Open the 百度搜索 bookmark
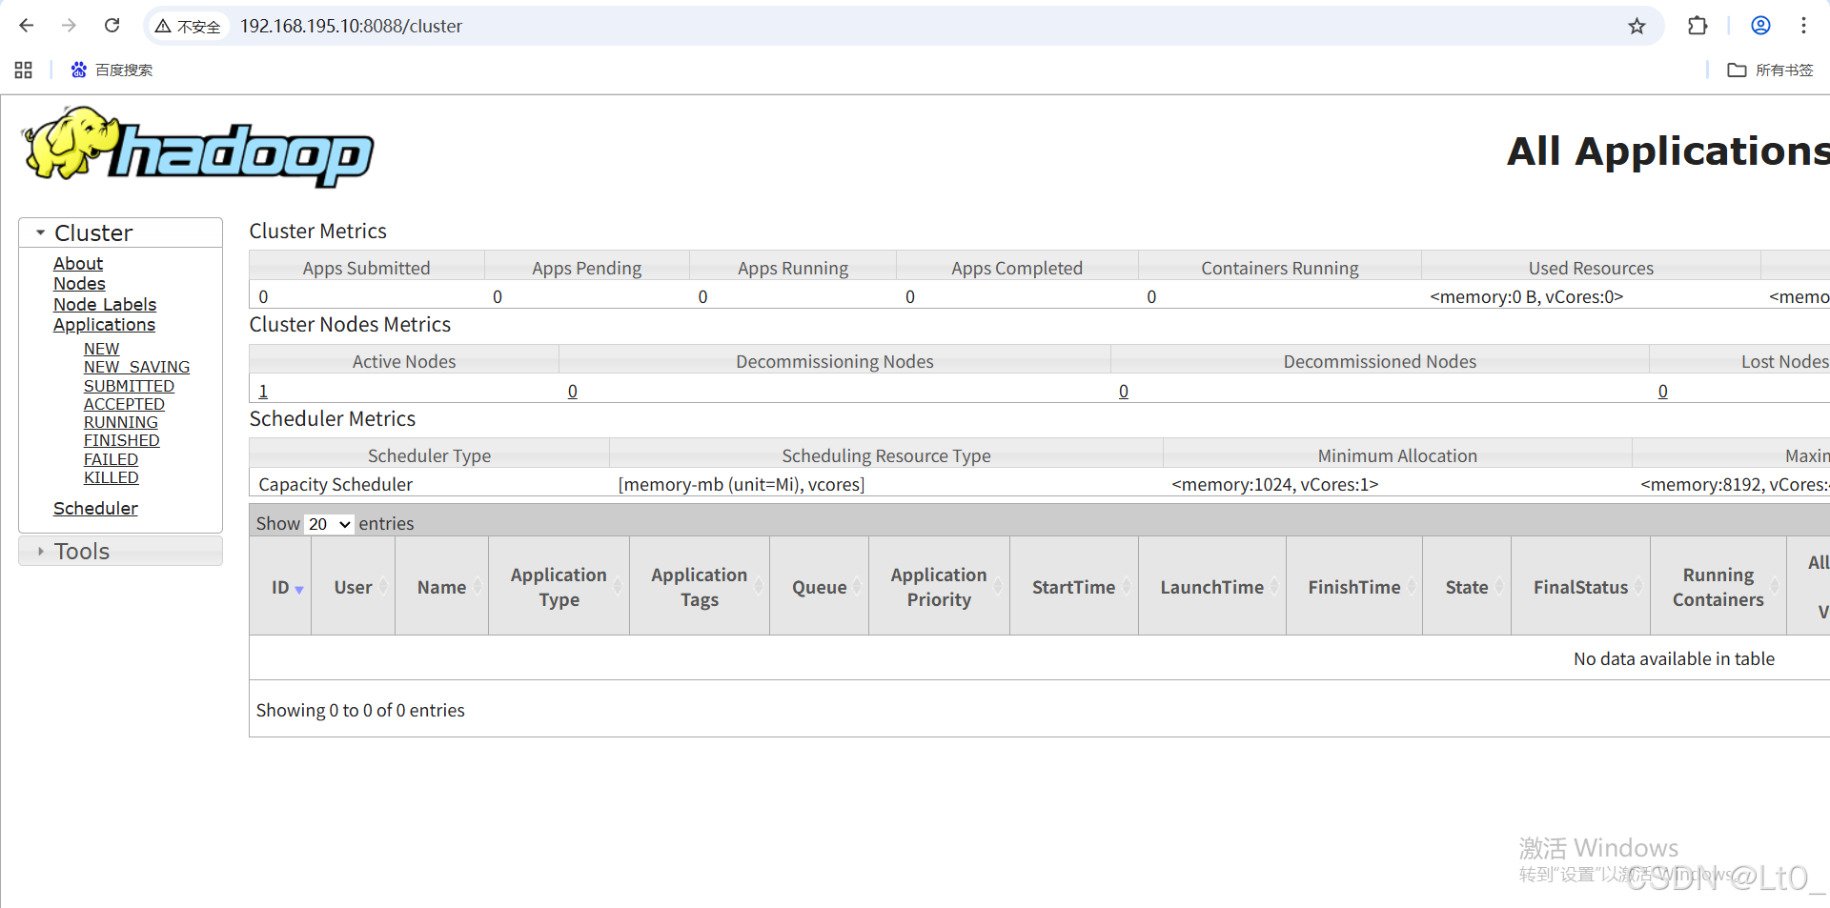 (112, 70)
